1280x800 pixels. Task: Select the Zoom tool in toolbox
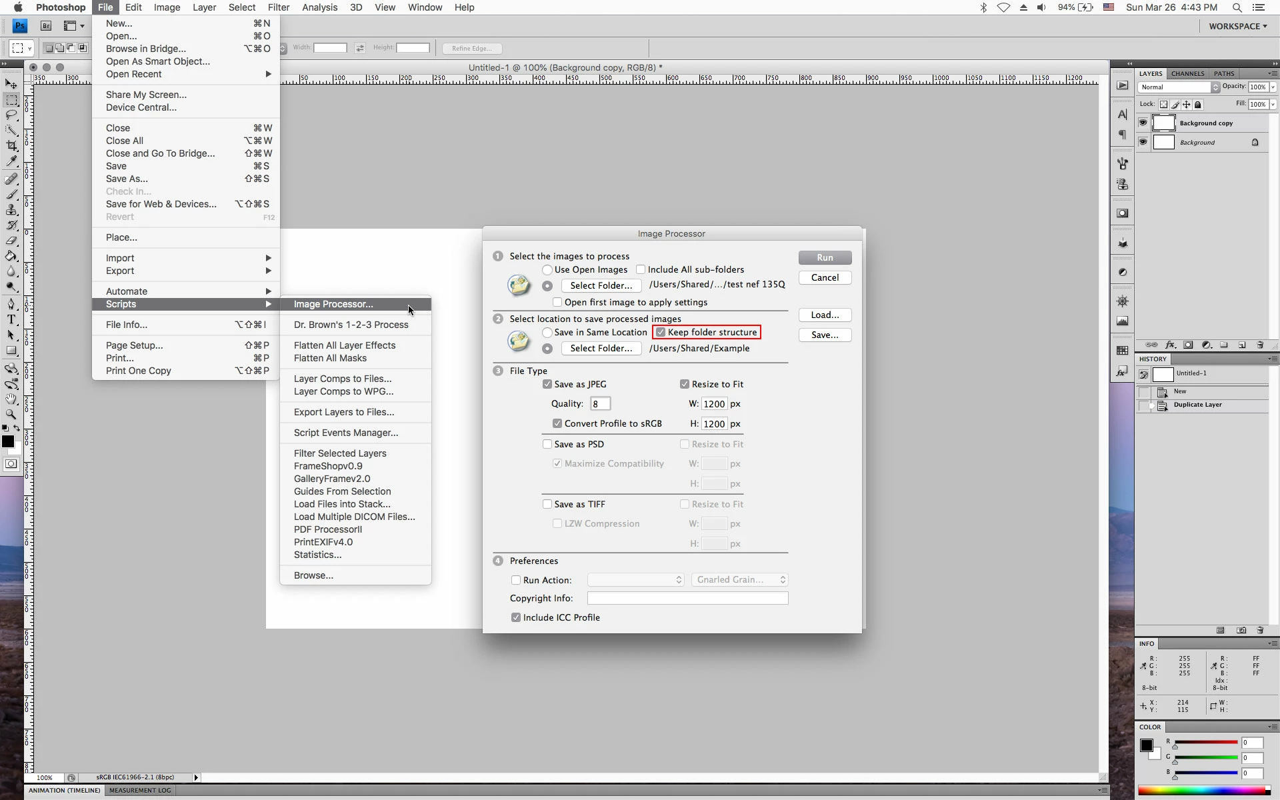coord(11,414)
